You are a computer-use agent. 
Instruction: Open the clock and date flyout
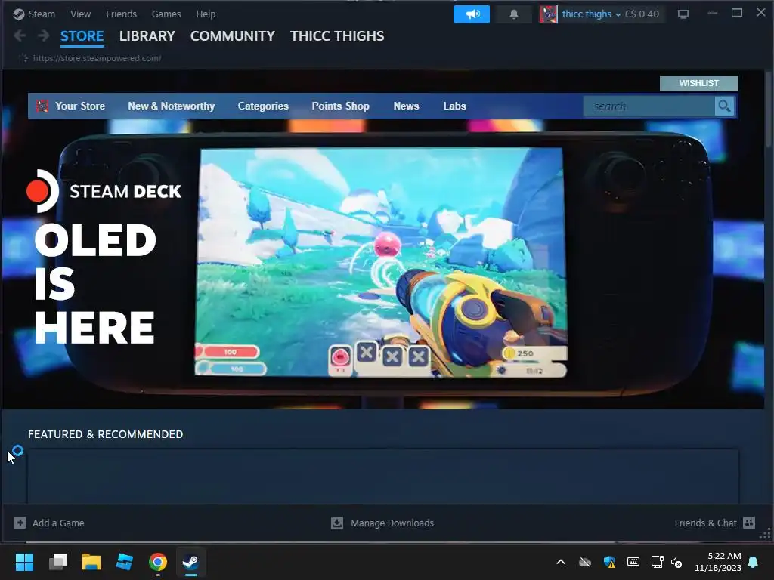tap(718, 562)
